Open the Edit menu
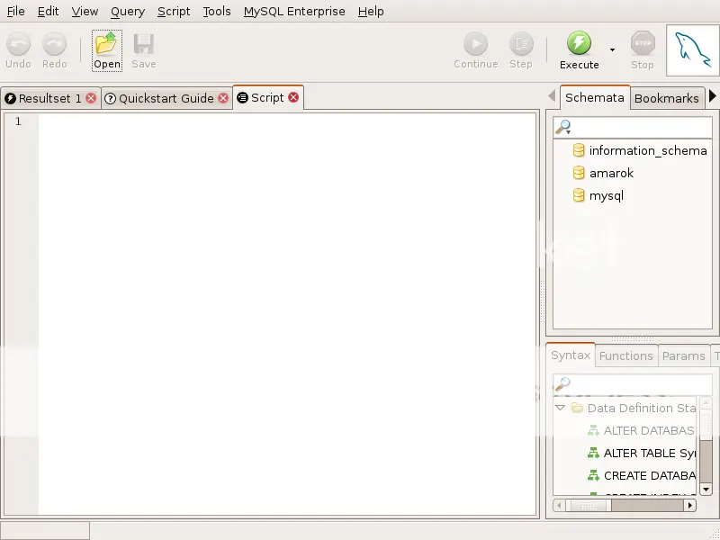720x540 pixels. (48, 11)
